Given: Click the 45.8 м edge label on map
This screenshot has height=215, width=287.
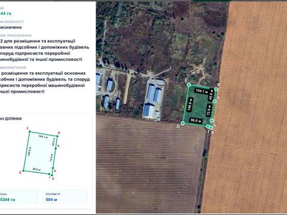Looking at the screenshot, I should coord(210,95).
